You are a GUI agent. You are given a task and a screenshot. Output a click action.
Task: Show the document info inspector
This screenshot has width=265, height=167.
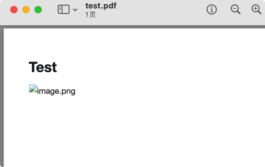pyautogui.click(x=211, y=9)
